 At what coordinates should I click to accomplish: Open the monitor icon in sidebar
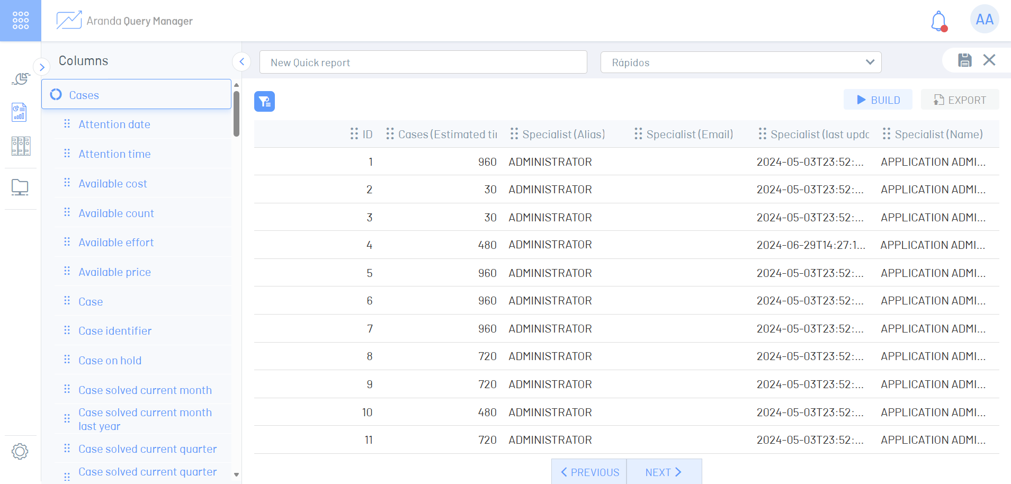[x=20, y=187]
